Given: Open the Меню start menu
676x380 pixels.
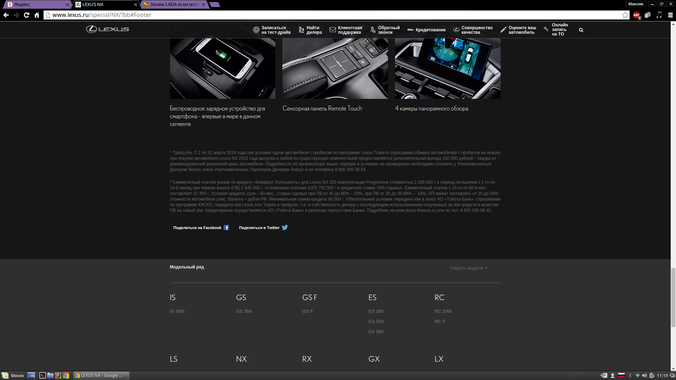Looking at the screenshot, I should tap(13, 375).
